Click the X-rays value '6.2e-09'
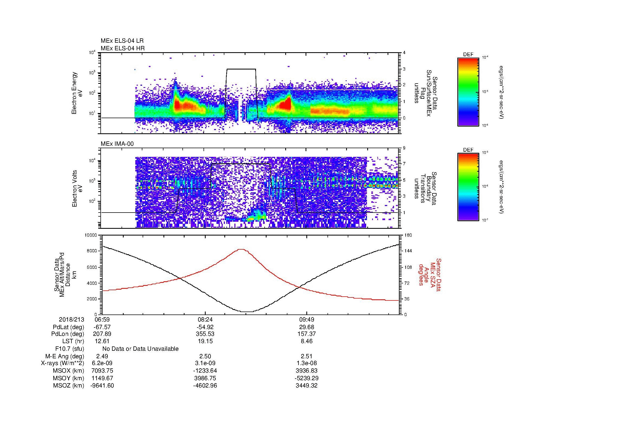The height and width of the screenshot is (447, 633). [102, 363]
